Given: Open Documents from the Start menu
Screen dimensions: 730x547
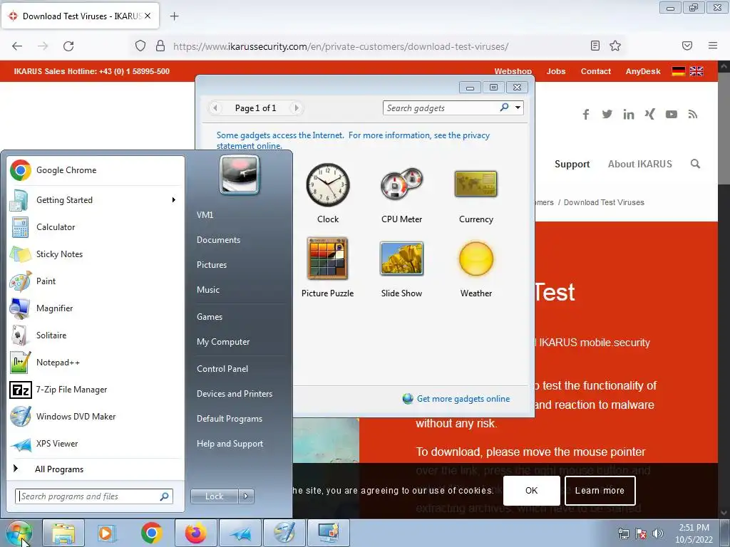Looking at the screenshot, I should point(218,240).
